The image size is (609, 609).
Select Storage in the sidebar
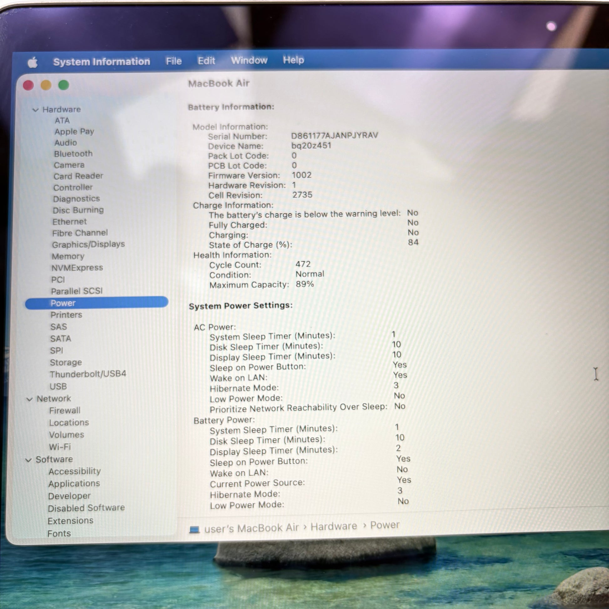(66, 362)
